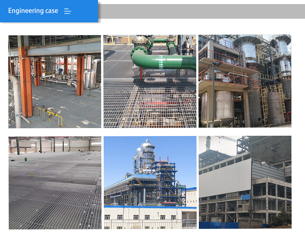Screen dimensions: 305x241
Task: Open photo of large grating floor in warehouse
Action: pos(55,183)
